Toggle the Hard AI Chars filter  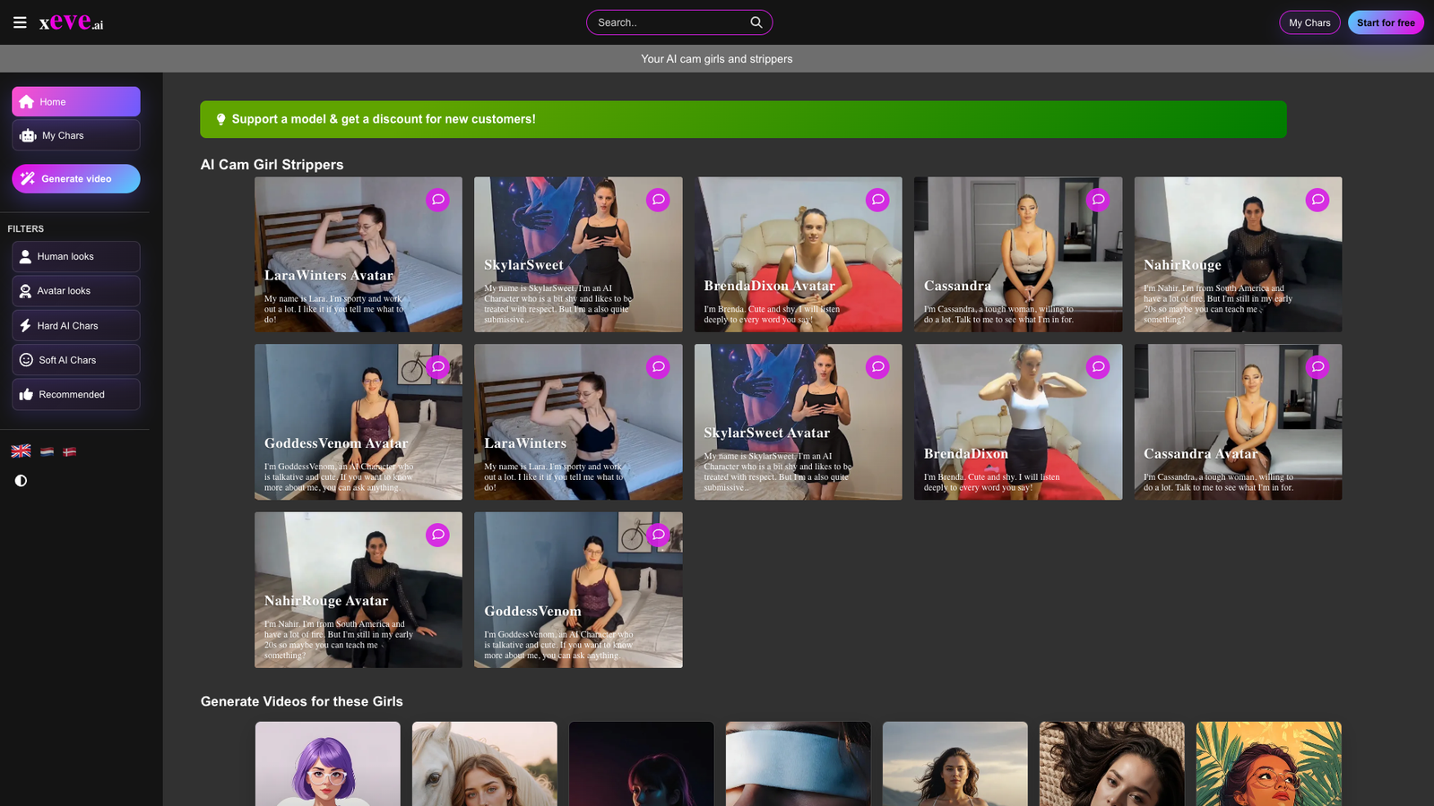[x=76, y=326]
